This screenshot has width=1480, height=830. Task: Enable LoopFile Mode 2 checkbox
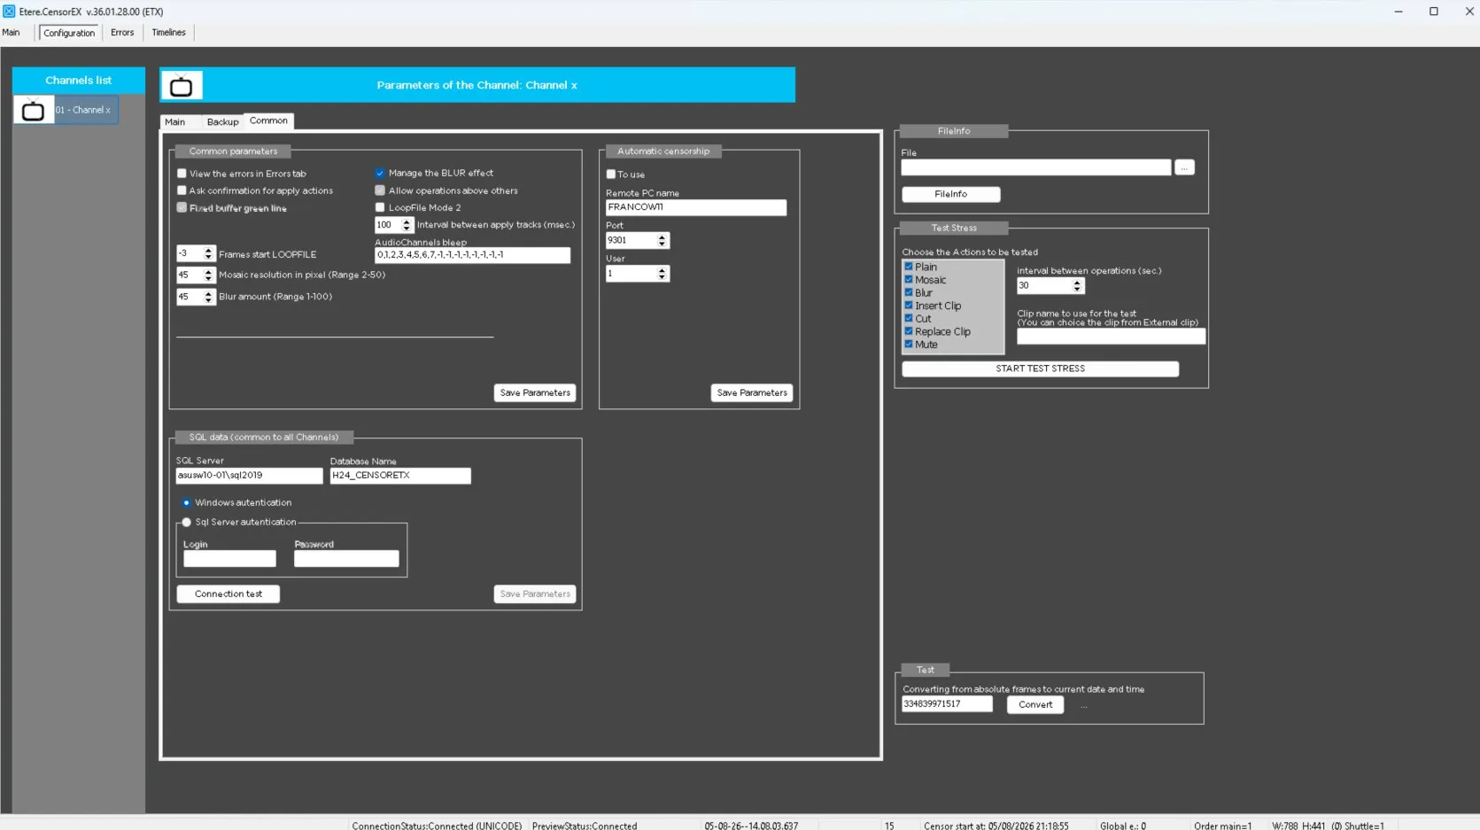click(380, 208)
